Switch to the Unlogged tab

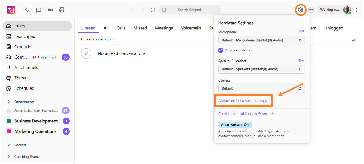point(334,28)
